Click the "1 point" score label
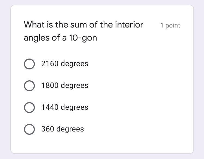Screen dimensions: 204x159 point(170,25)
